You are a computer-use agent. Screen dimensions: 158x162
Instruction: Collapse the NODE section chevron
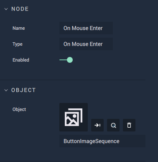tap(6, 9)
